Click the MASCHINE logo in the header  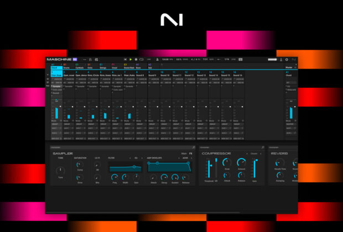click(x=59, y=60)
